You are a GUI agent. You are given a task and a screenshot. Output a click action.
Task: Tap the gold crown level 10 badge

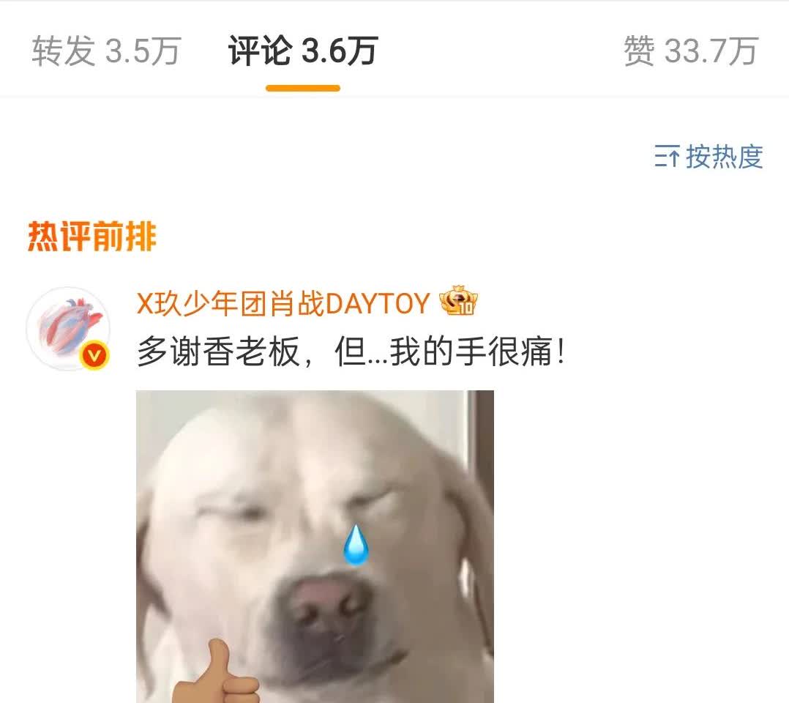point(458,301)
